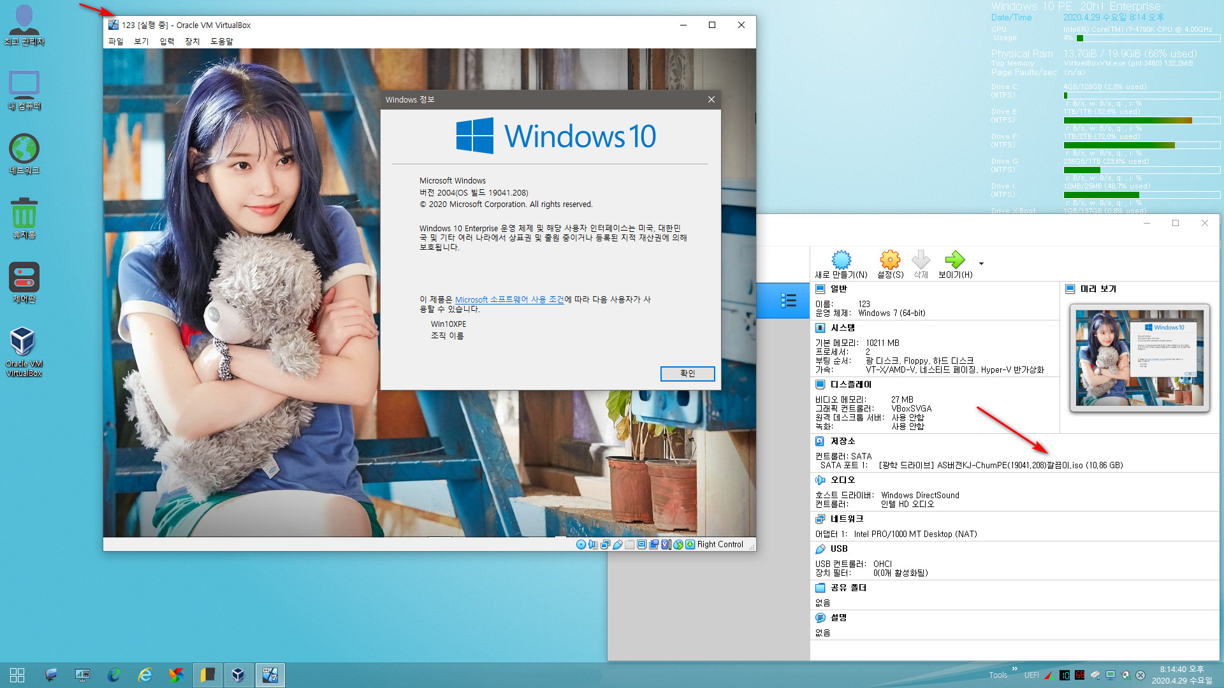1224x688 pixels.
Task: Click the running VM 64-bit taskbar button
Action: pos(270,675)
